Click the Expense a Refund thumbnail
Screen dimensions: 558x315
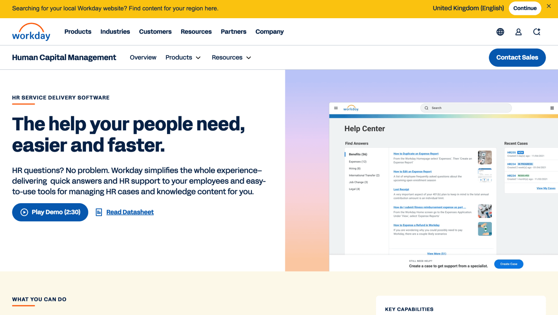click(485, 229)
